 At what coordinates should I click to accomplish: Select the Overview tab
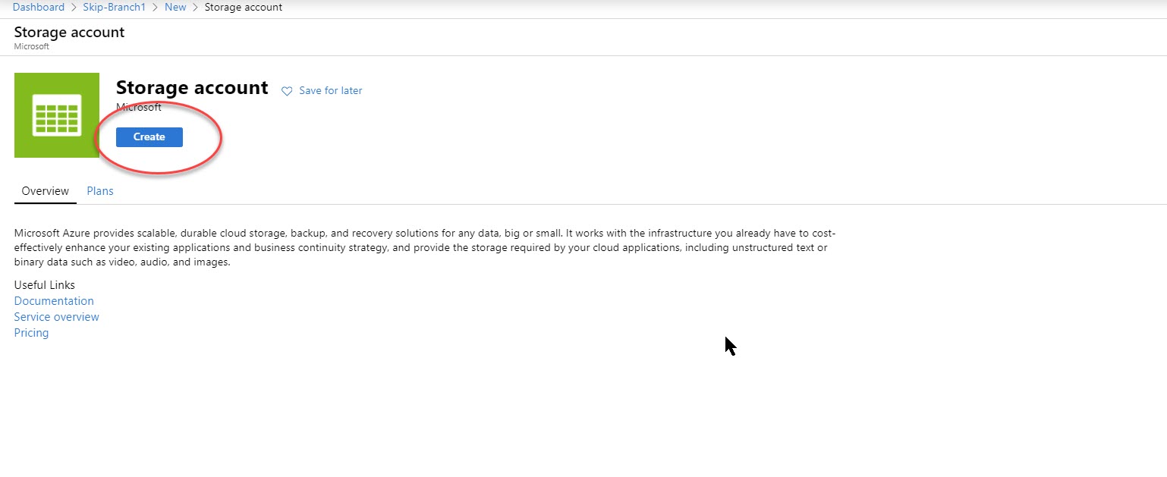click(x=46, y=191)
